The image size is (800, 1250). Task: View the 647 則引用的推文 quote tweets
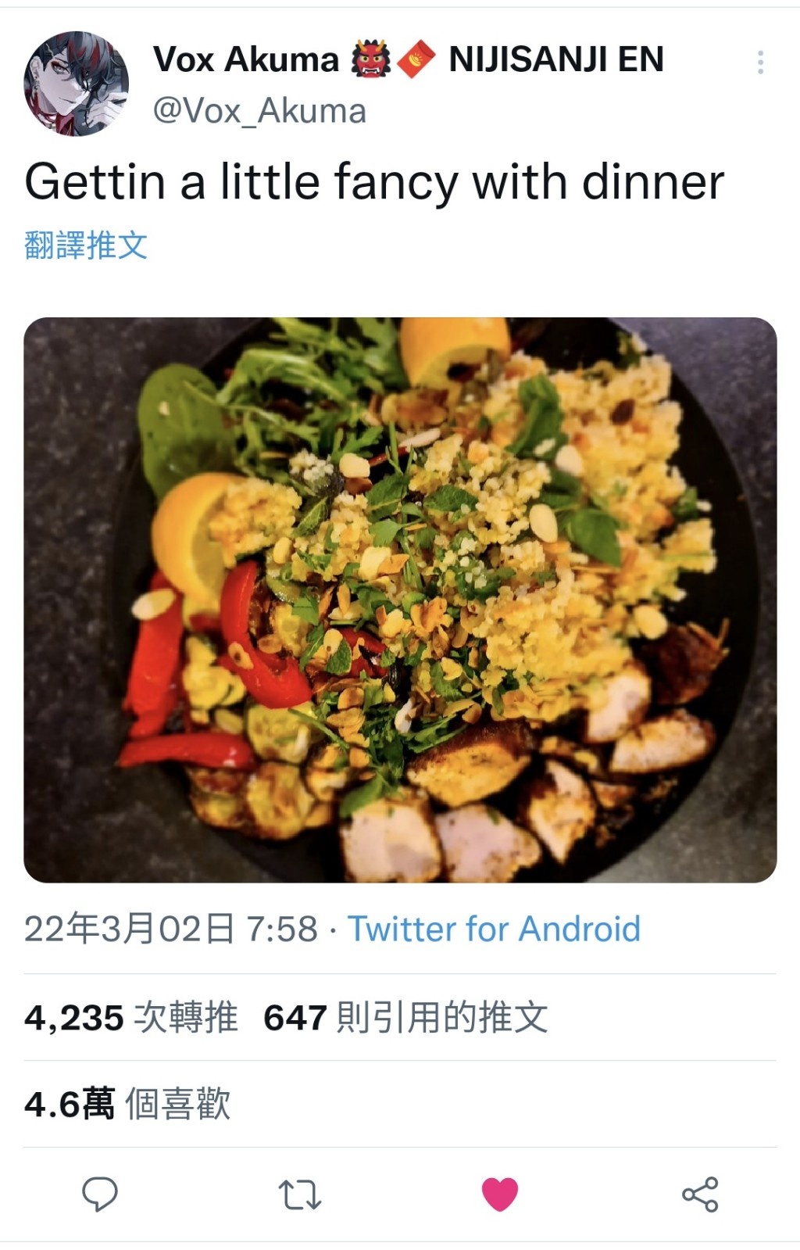[x=405, y=1018]
